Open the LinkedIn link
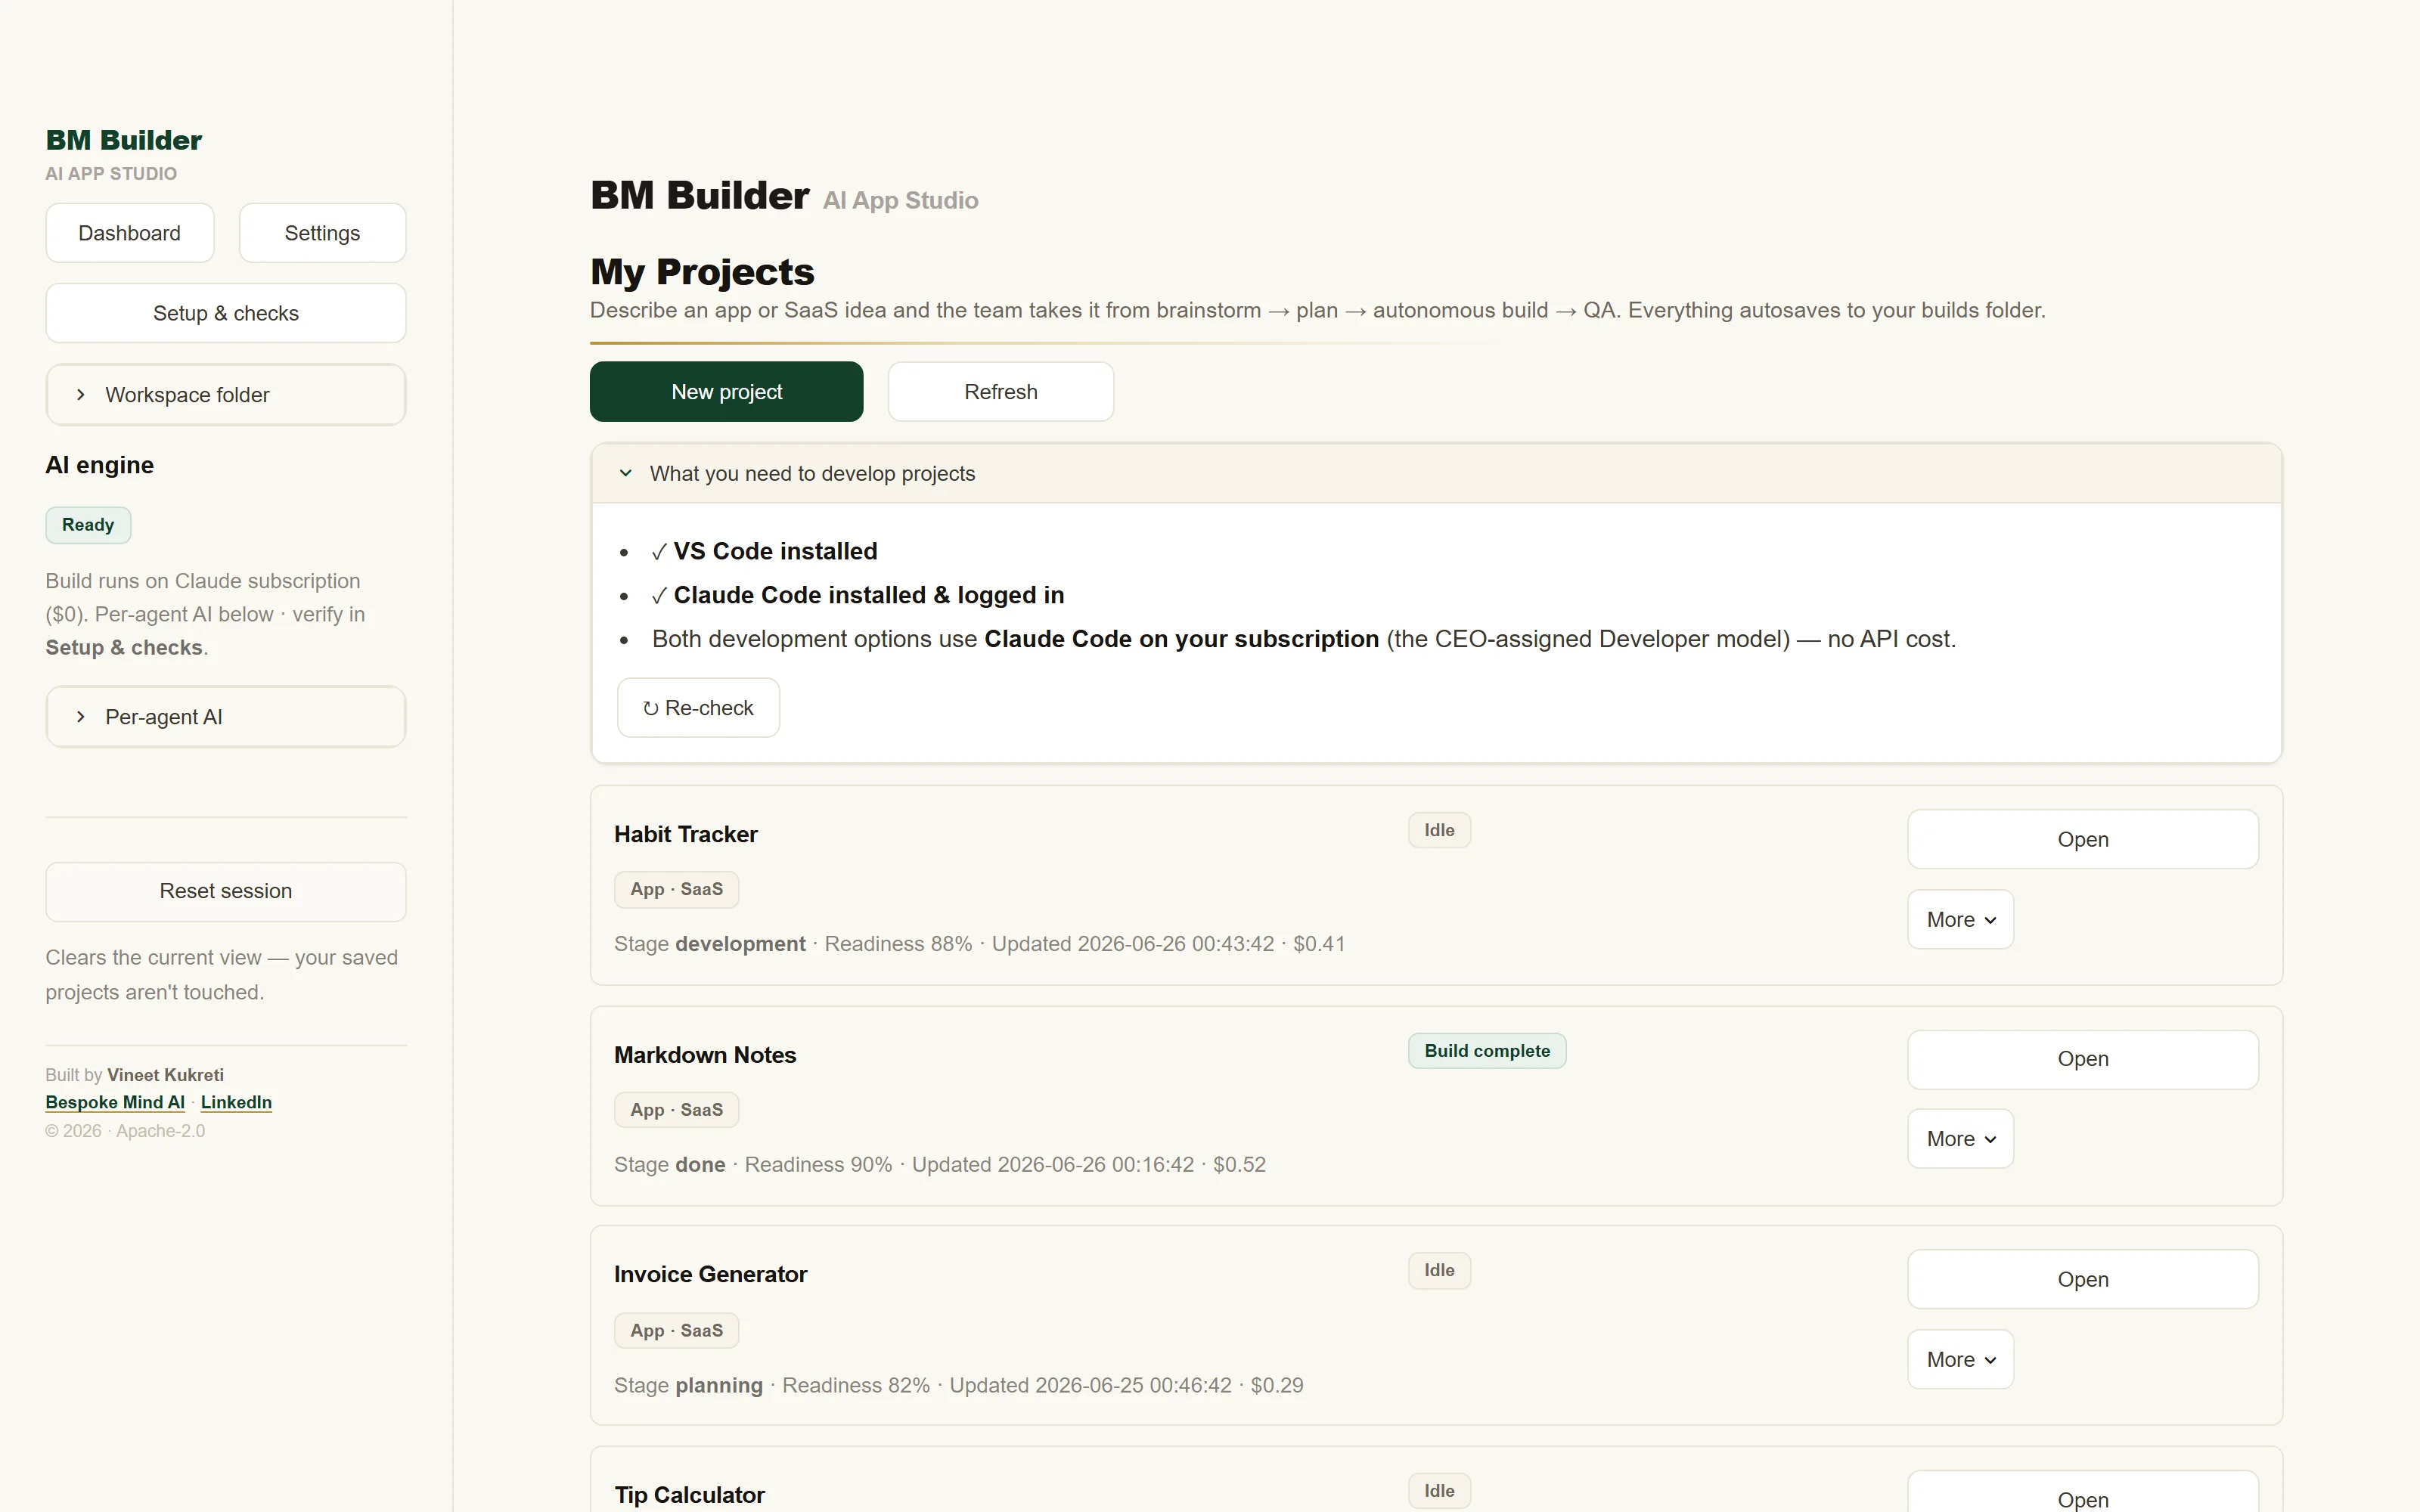2420x1512 pixels. 236,1102
